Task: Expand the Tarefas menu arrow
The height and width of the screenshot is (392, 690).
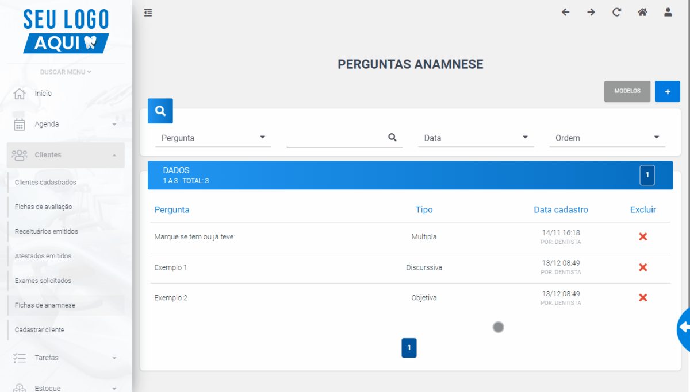Action: coord(114,358)
